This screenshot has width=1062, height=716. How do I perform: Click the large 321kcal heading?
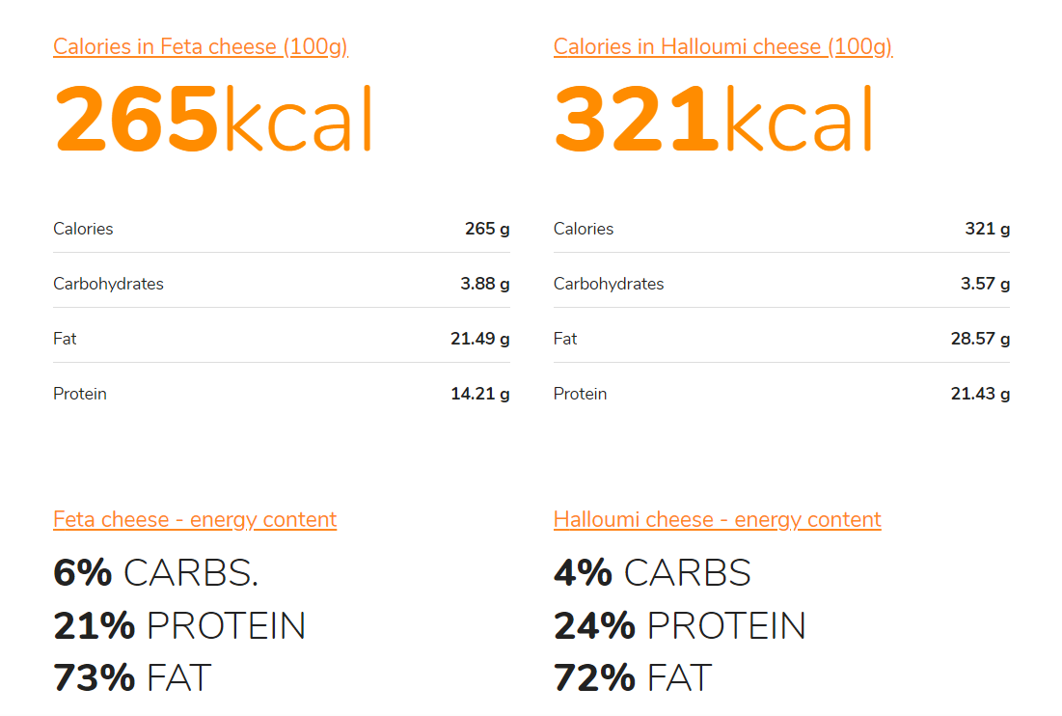[713, 120]
